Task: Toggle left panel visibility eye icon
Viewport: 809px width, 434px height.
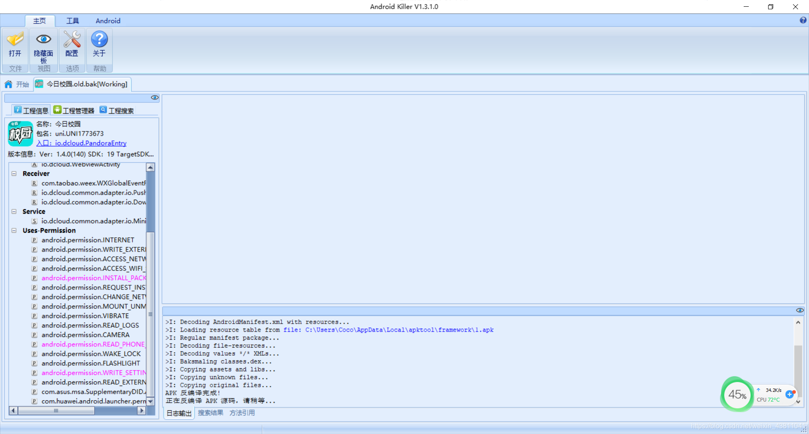Action: pyautogui.click(x=155, y=97)
